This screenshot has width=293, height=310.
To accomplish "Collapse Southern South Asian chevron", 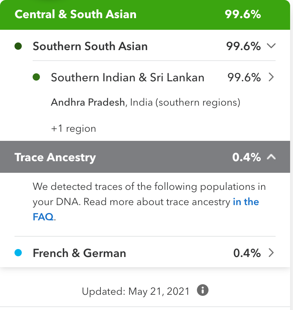I will [x=271, y=46].
